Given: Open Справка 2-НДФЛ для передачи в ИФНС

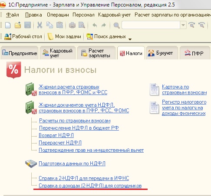Looking at the screenshot, I should point(84,178).
